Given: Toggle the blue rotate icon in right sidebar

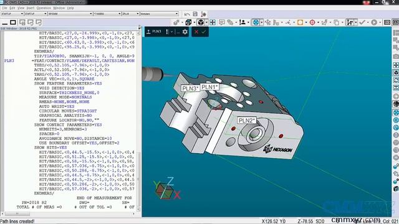Looking at the screenshot, I should coord(396,113).
